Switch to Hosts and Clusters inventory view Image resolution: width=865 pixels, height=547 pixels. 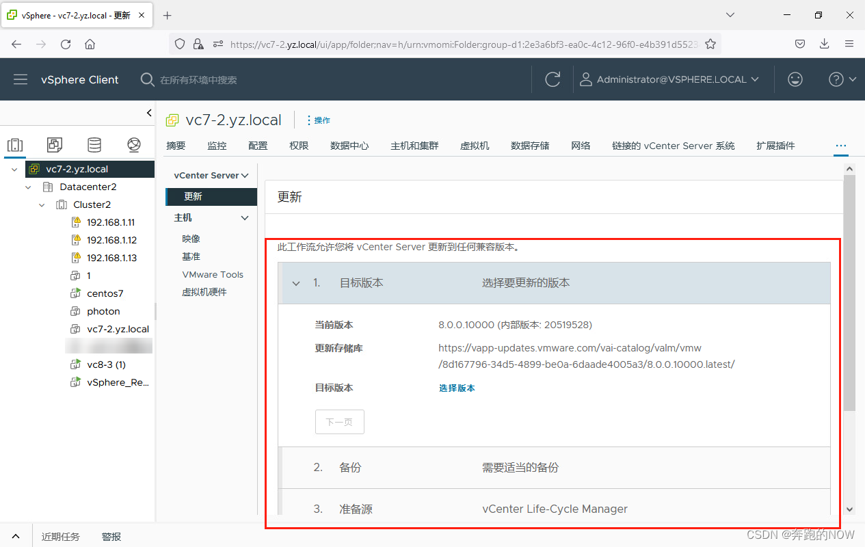[15, 144]
